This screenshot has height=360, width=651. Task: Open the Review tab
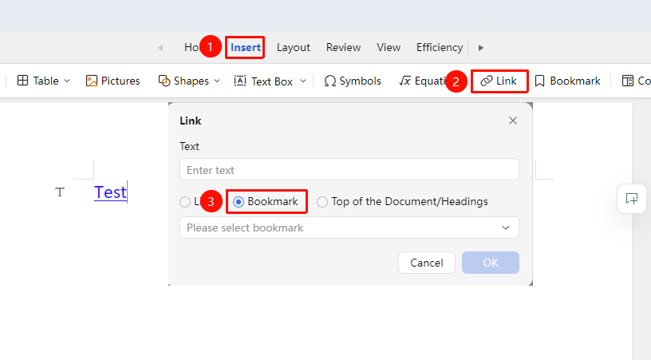343,47
